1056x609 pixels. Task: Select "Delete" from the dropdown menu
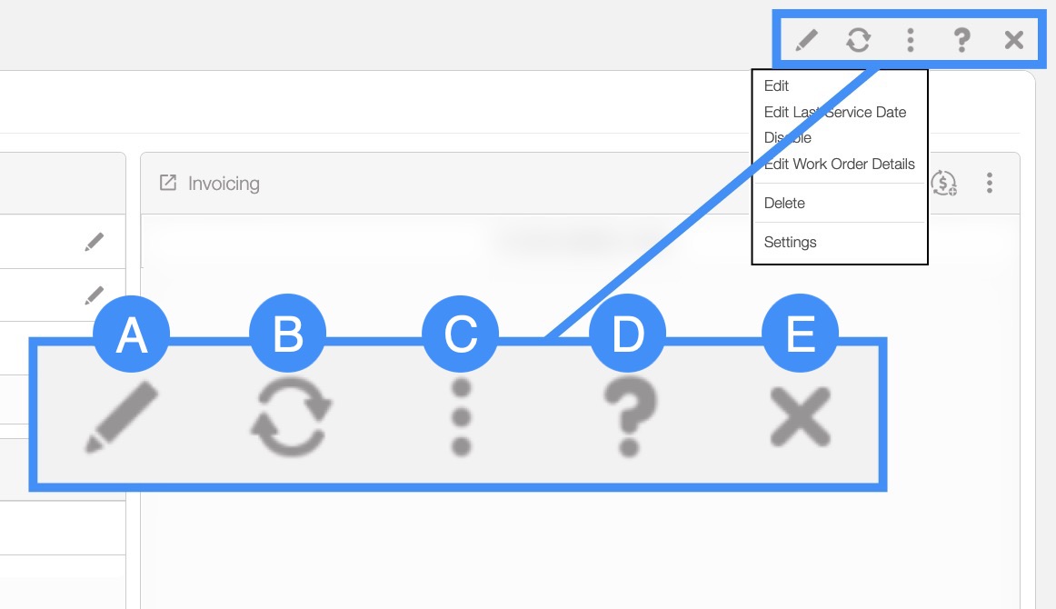pyautogui.click(x=784, y=204)
